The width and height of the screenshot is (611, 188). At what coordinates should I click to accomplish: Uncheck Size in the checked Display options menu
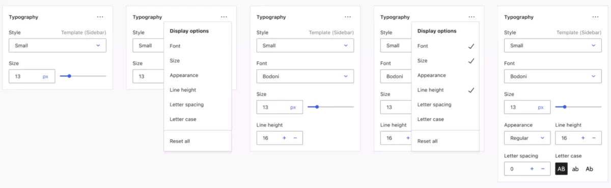pos(445,60)
